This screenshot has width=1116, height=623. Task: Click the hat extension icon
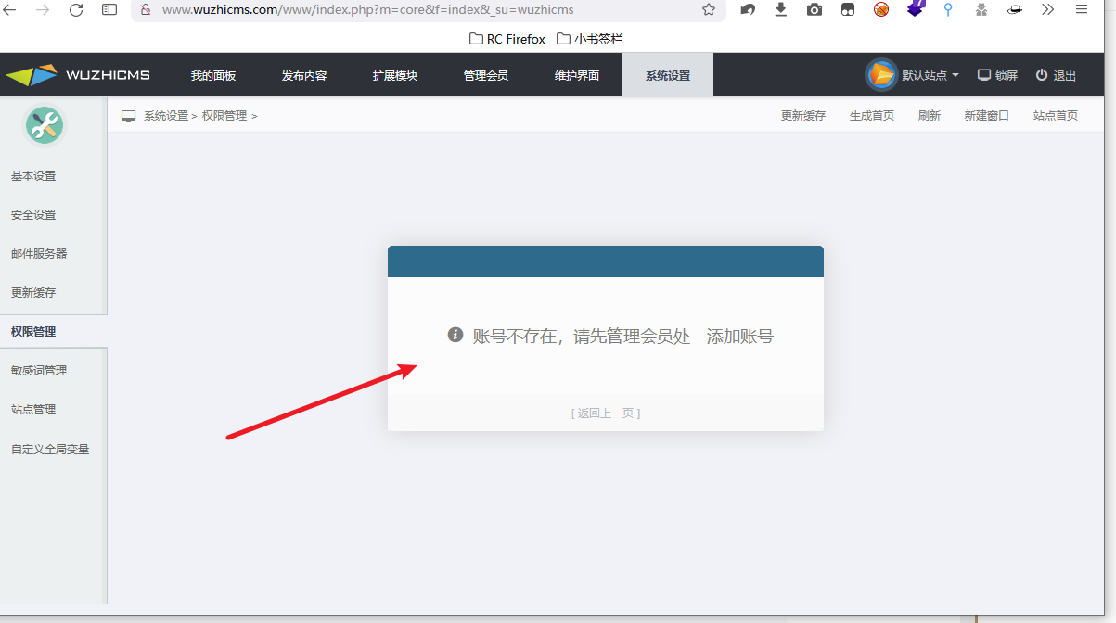(x=1015, y=9)
